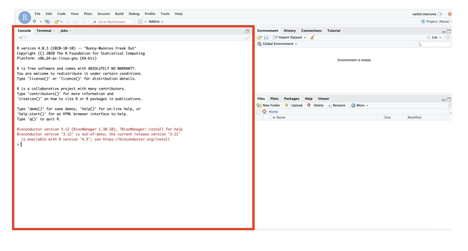468x251 pixels.
Task: Clear Environment objects with the broom icon
Action: click(x=312, y=37)
